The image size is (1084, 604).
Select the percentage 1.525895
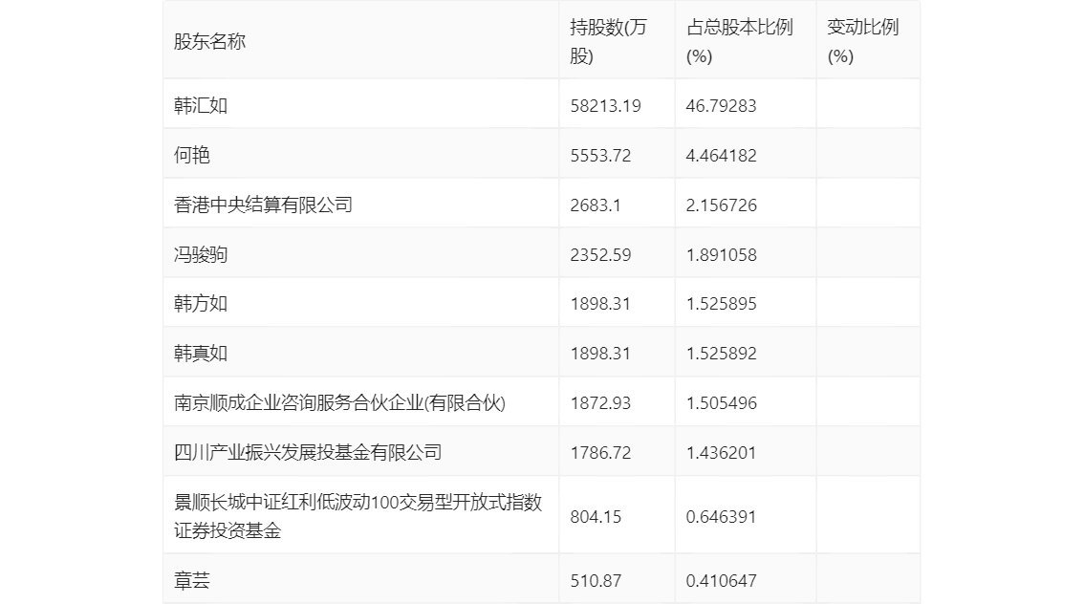click(721, 304)
